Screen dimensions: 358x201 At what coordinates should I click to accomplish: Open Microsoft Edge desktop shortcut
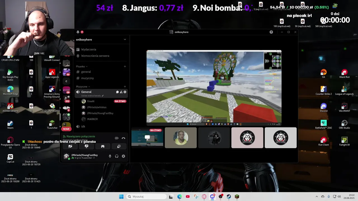[x=10, y=90]
